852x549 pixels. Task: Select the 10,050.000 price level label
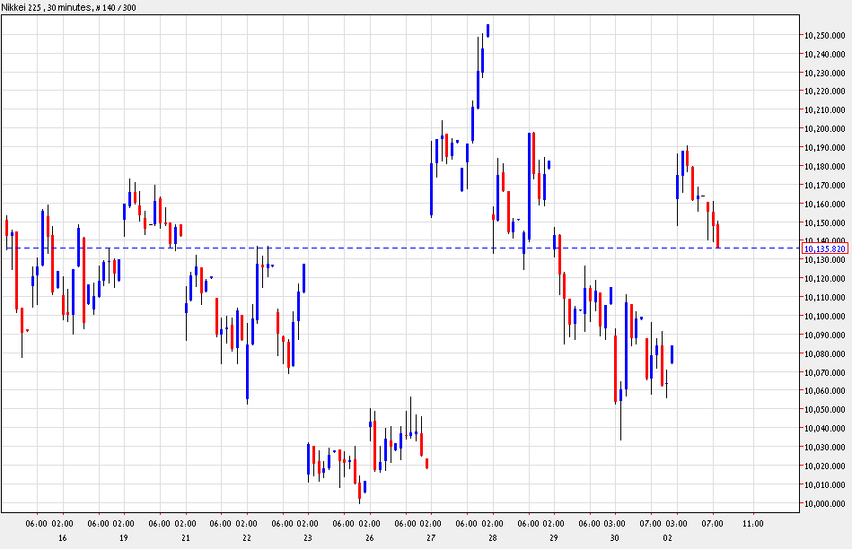pyautogui.click(x=825, y=409)
